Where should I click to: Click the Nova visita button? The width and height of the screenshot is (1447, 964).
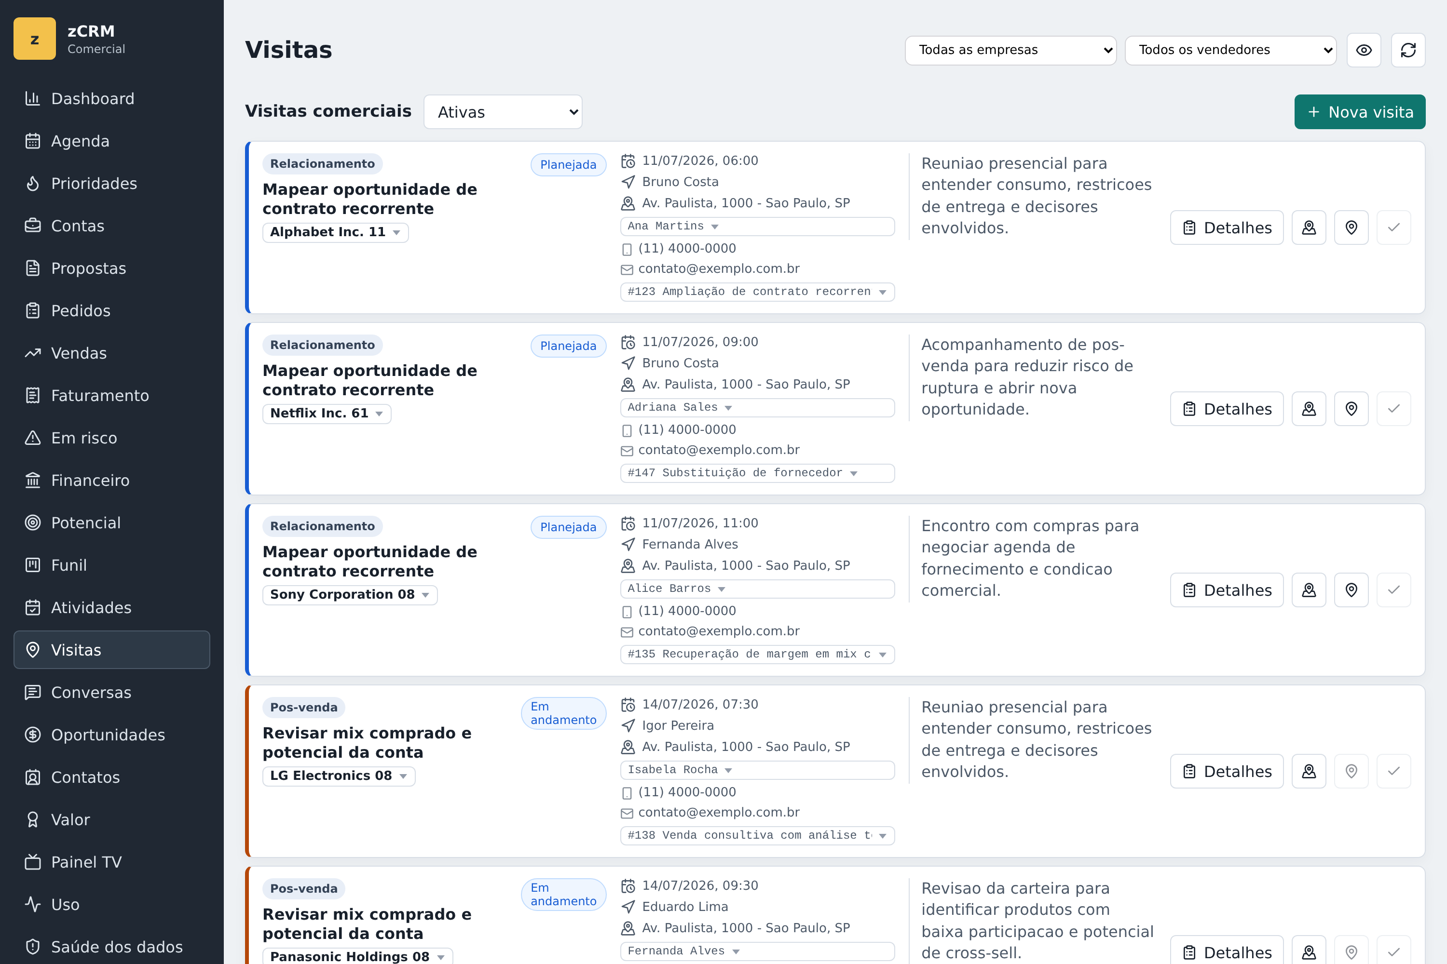tap(1360, 112)
